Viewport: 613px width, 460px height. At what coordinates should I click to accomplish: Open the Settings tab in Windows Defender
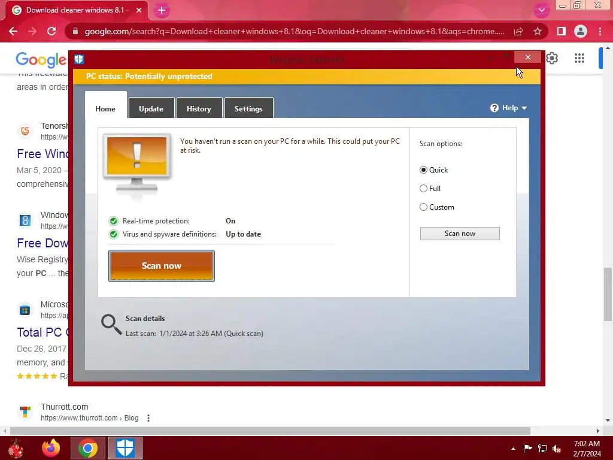[x=248, y=108]
